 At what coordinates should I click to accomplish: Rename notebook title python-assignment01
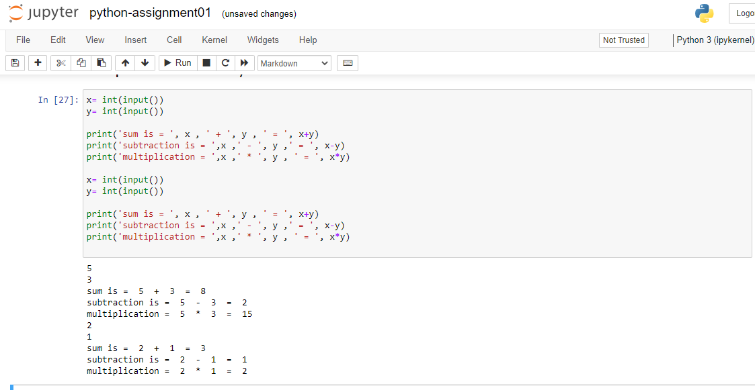click(150, 13)
